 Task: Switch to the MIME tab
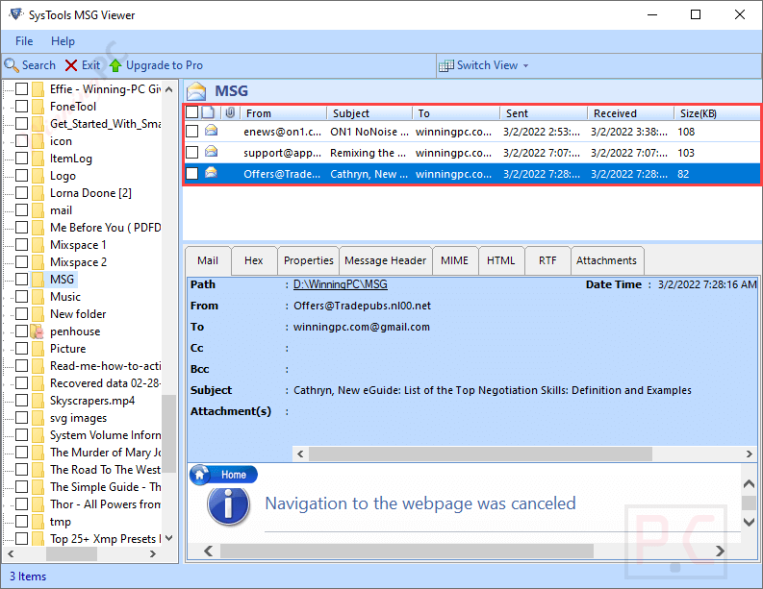coord(454,261)
